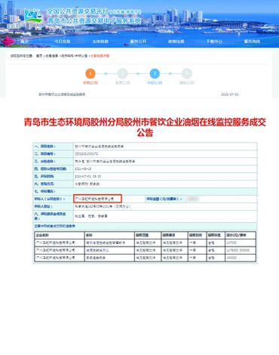
Task: Select the 采购公告 step label
Action: pyautogui.click(x=90, y=82)
